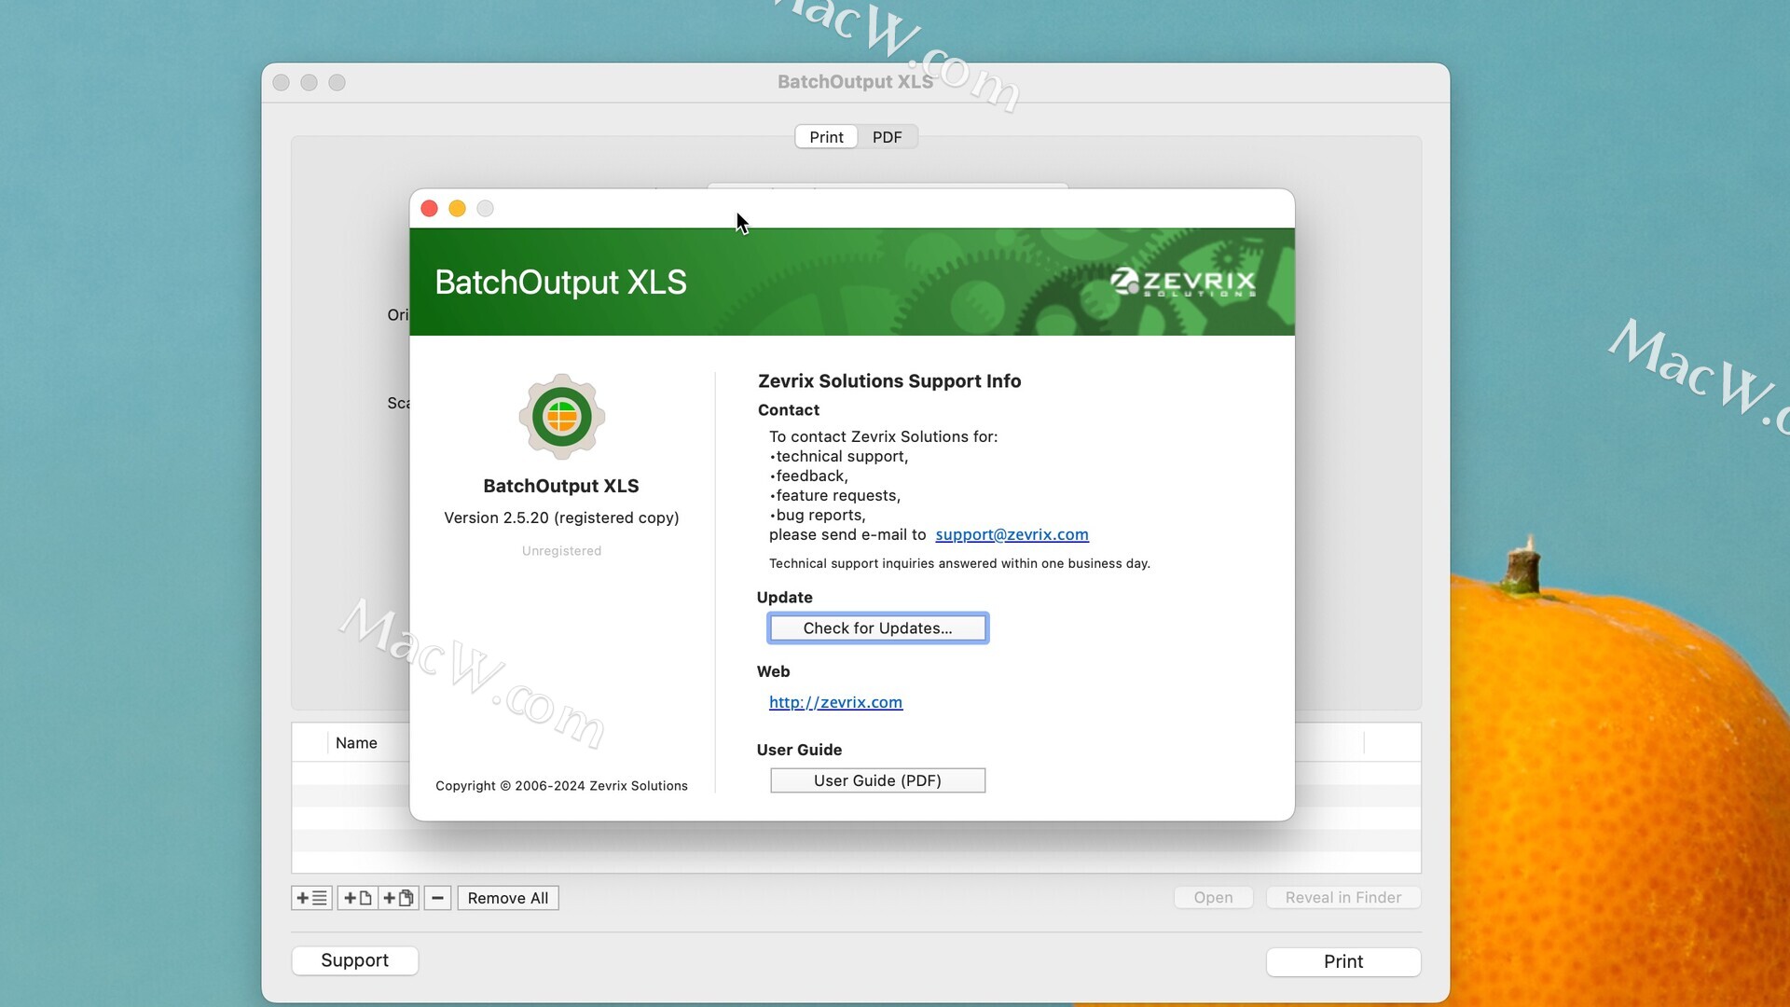Switch to the Print tab
The image size is (1790, 1007).
tap(826, 137)
